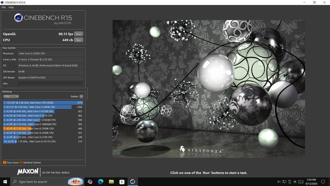Click the Info input field
Screen dimensions: 330x186
coord(50,84)
